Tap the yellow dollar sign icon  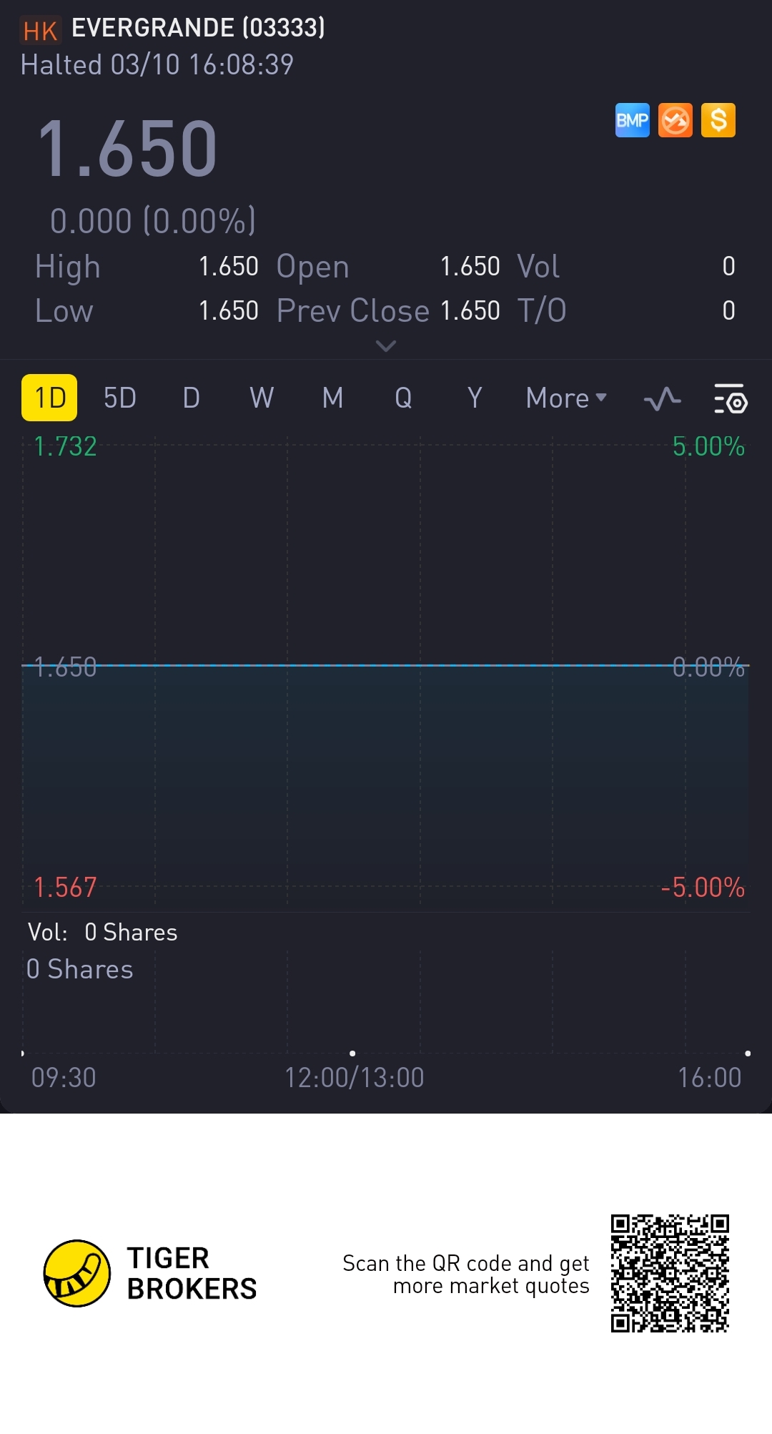click(x=718, y=120)
